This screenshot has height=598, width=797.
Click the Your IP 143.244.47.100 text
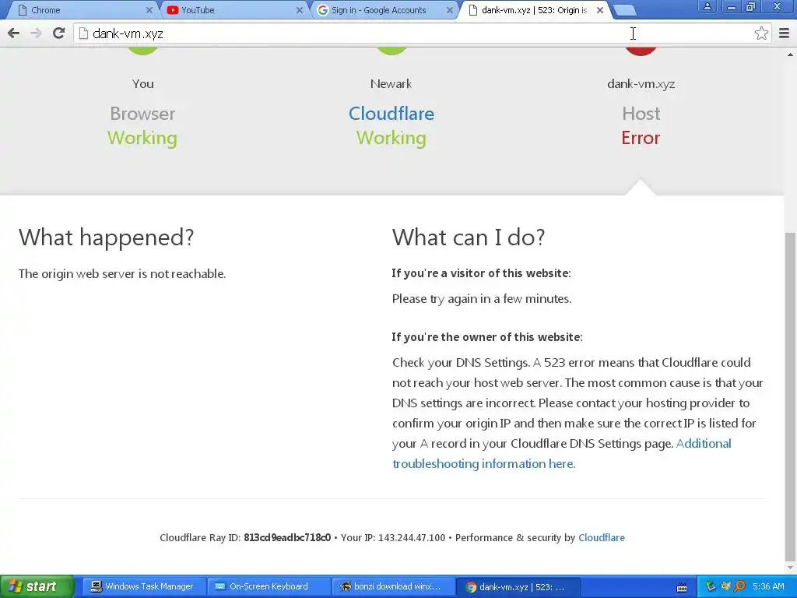tap(393, 537)
